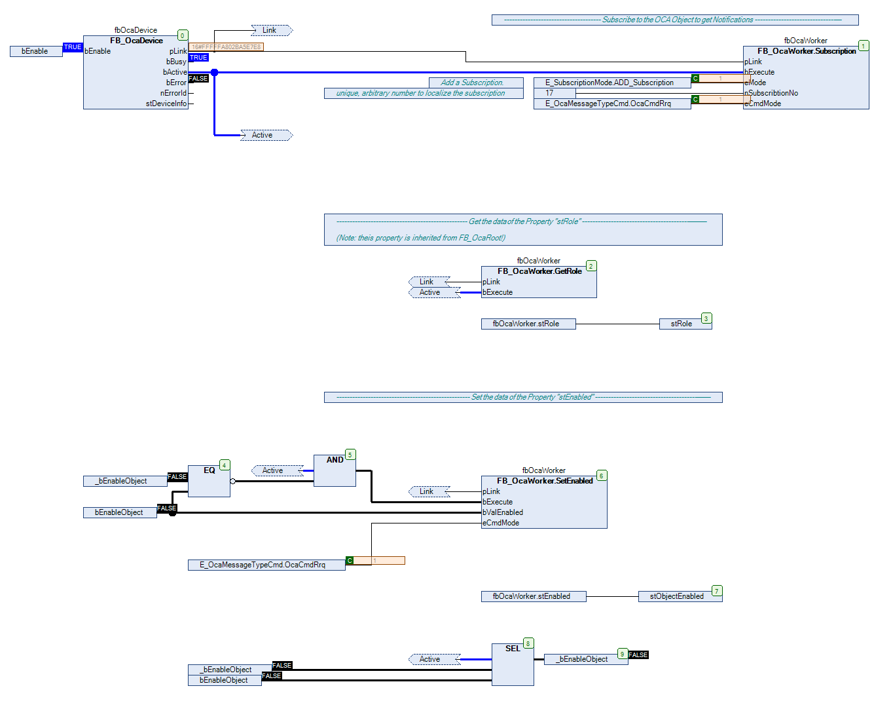Select the Active input mark feeding SEL block

[435, 659]
